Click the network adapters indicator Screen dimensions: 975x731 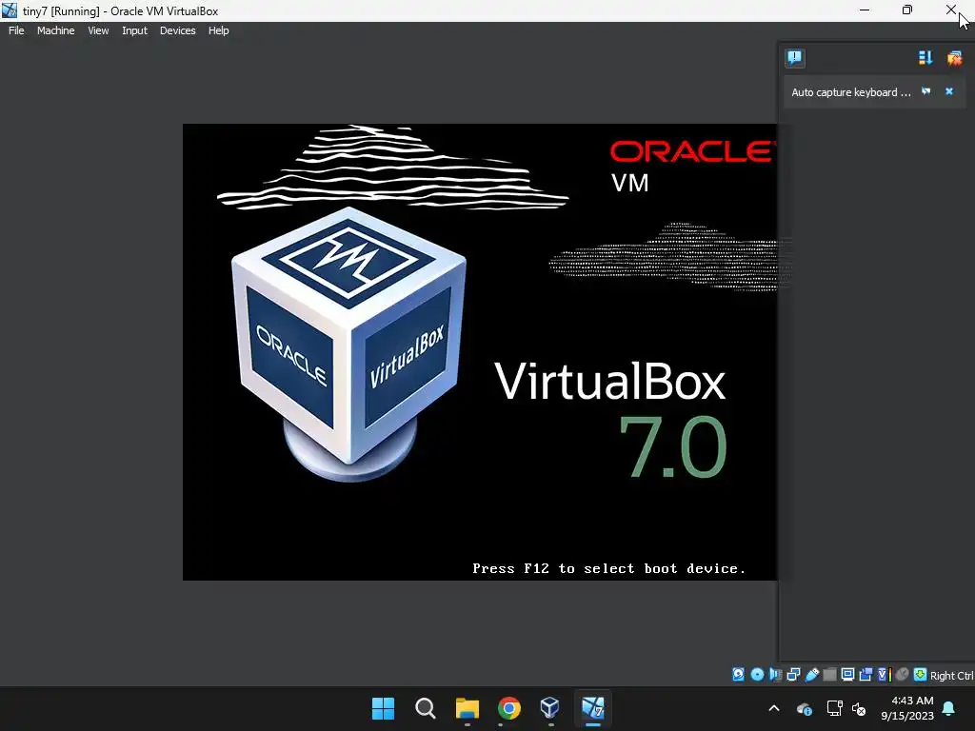(x=793, y=675)
